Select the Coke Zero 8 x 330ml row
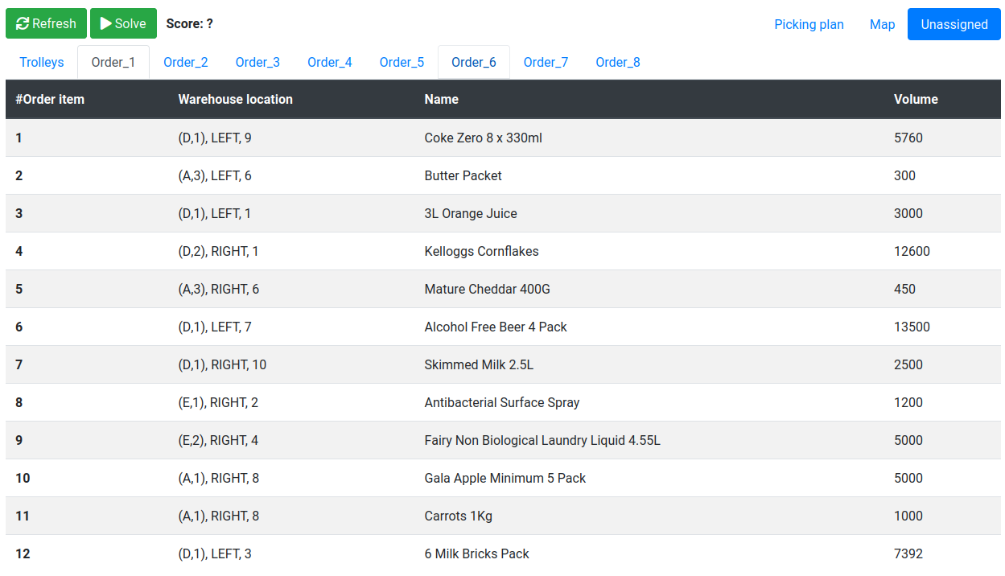Screen dimensions: 1005x576 point(483,138)
